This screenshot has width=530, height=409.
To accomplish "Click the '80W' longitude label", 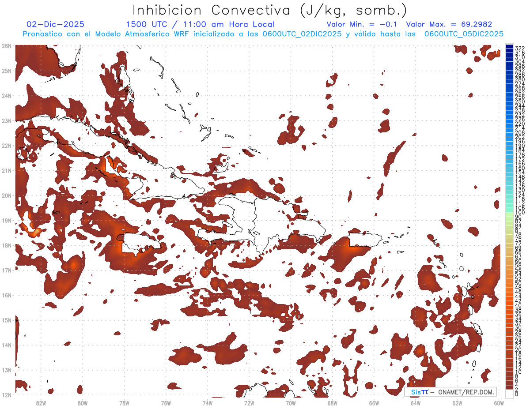I will (x=83, y=402).
